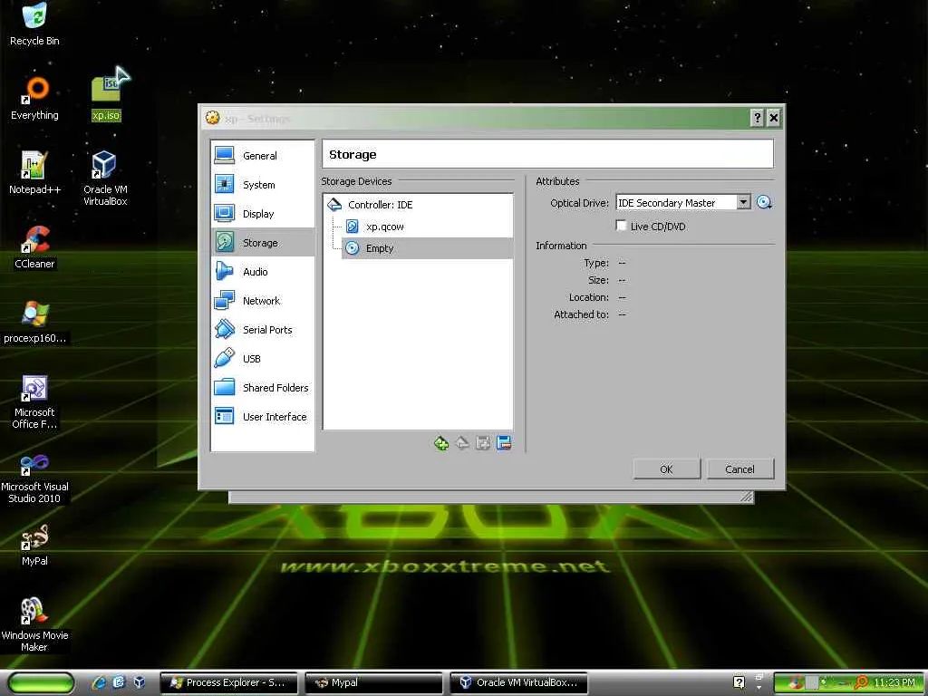
Task: Open the USB settings category
Action: coord(263,359)
